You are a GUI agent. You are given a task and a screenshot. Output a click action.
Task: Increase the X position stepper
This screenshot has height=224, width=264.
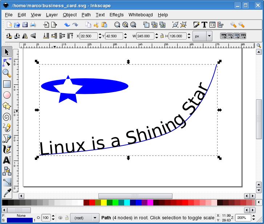pos(100,34)
